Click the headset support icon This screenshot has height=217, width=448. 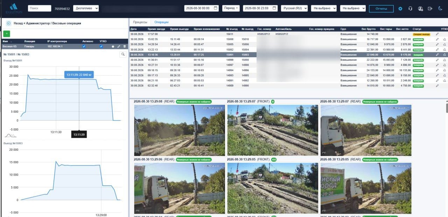coord(410,8)
